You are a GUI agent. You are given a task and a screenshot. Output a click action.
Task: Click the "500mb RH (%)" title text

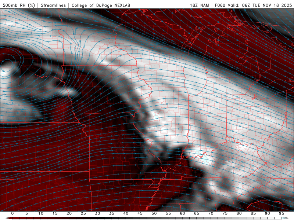(x=19, y=5)
